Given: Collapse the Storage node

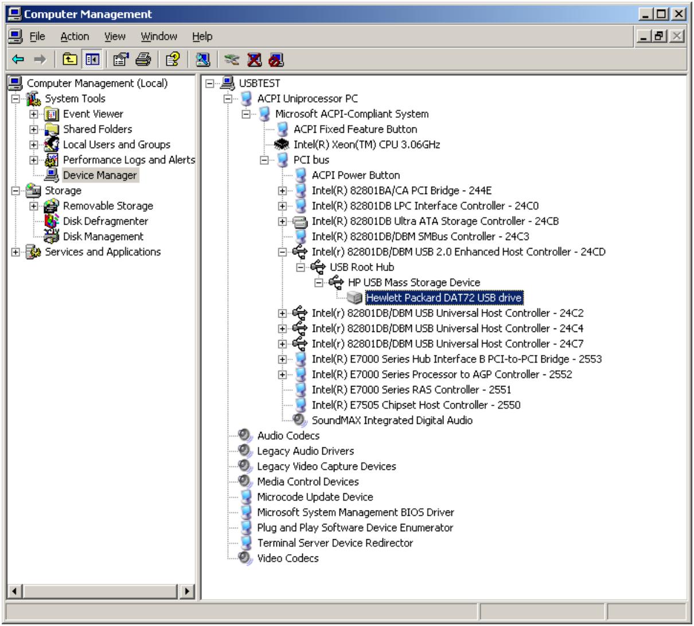Looking at the screenshot, I should click(x=15, y=191).
